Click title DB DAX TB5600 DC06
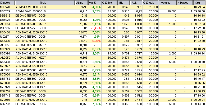Viewport: 206px width, 106px height. [x=30, y=79]
